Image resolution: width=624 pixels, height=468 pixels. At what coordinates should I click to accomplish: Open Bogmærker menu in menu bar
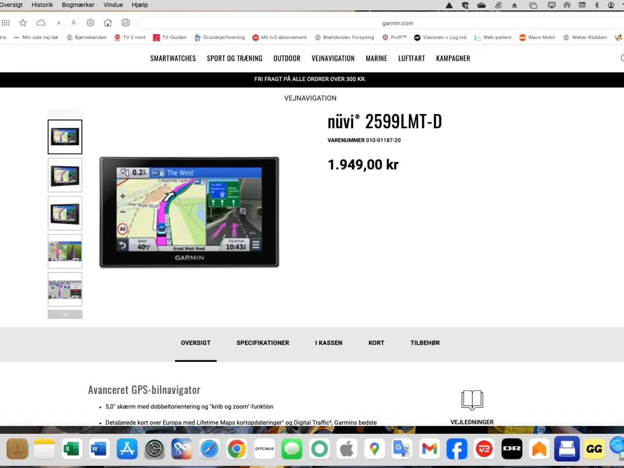click(x=78, y=5)
